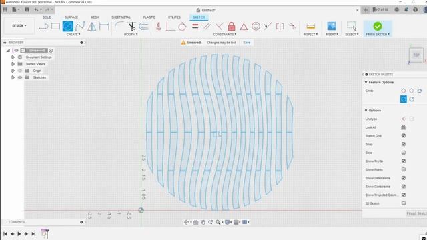Select the Sketch Dimension tool
Viewport: 427px width, 240px height.
tap(104, 27)
